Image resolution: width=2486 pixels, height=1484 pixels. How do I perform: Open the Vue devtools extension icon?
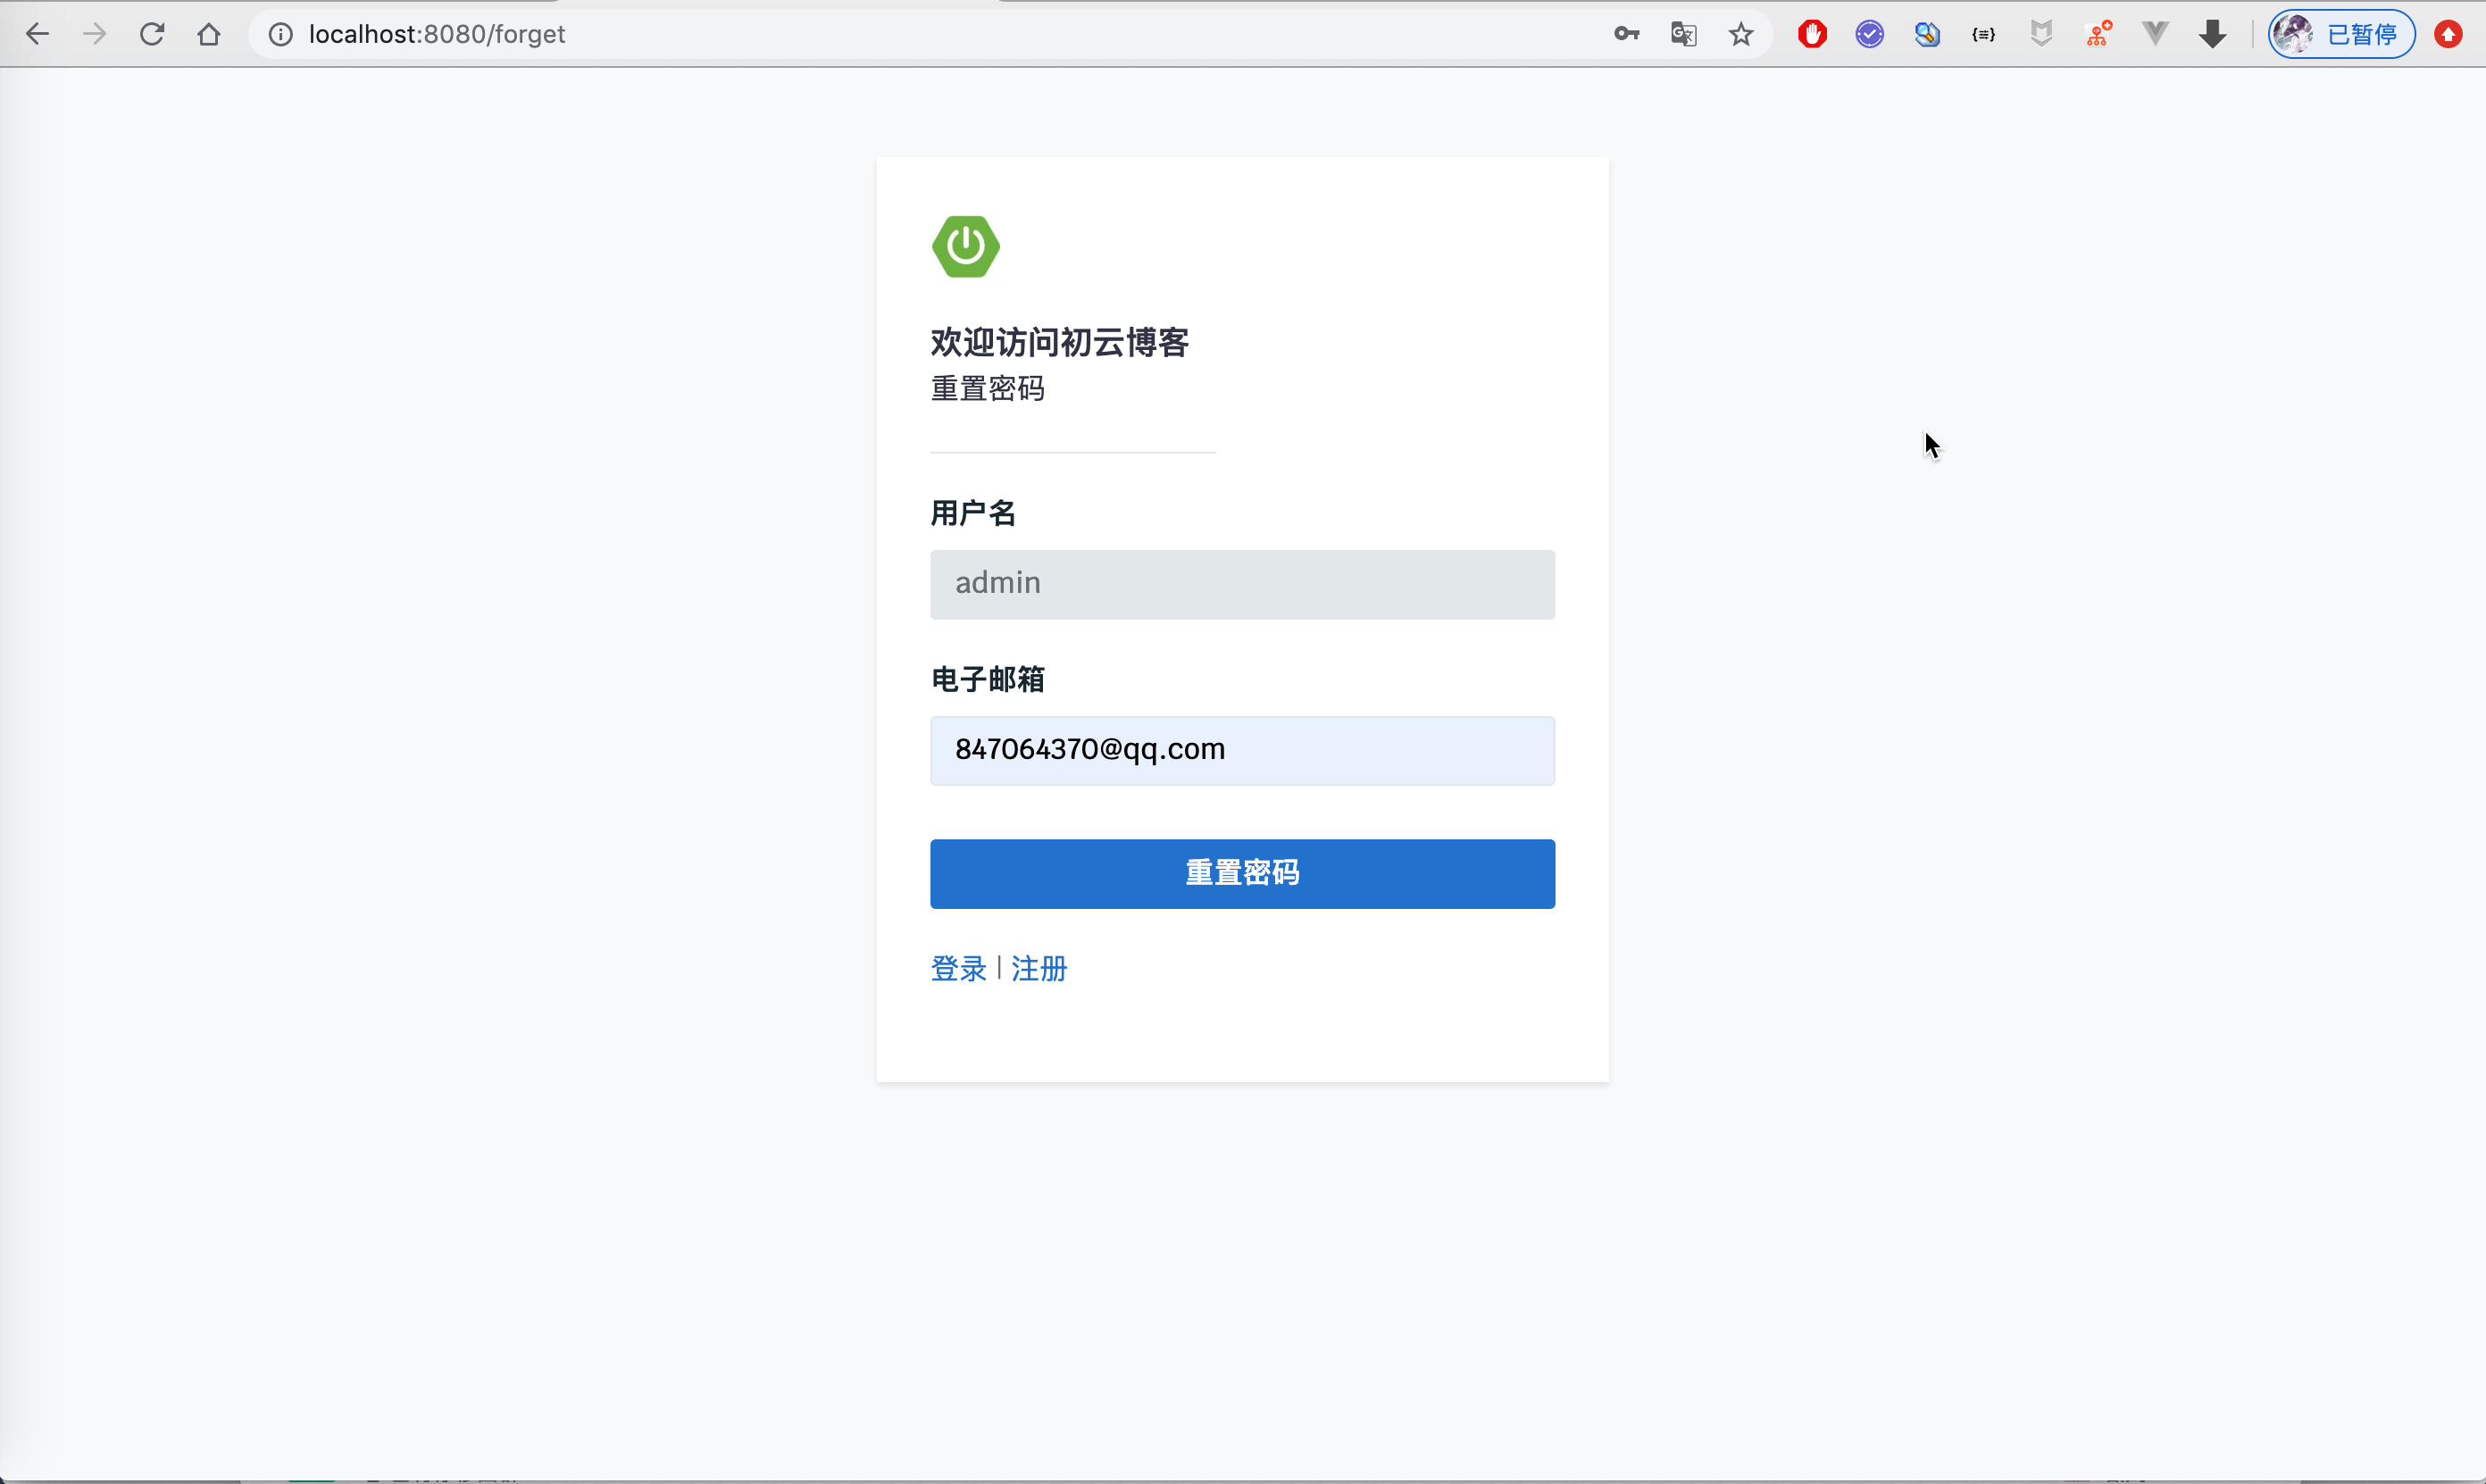2155,34
